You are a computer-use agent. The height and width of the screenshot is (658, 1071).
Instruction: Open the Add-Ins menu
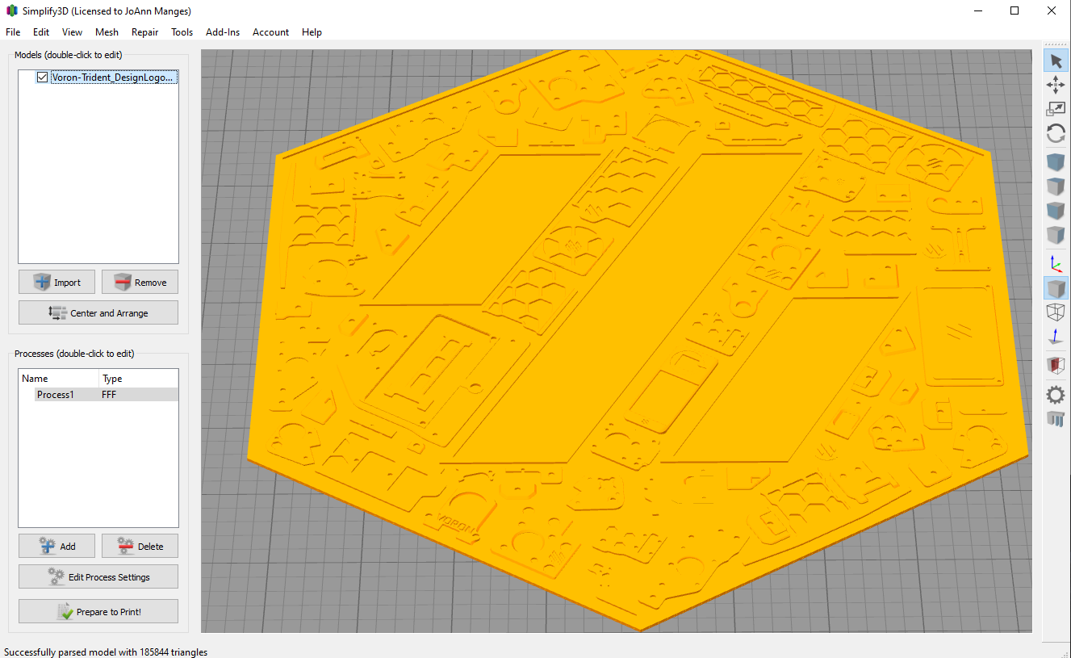coord(223,32)
